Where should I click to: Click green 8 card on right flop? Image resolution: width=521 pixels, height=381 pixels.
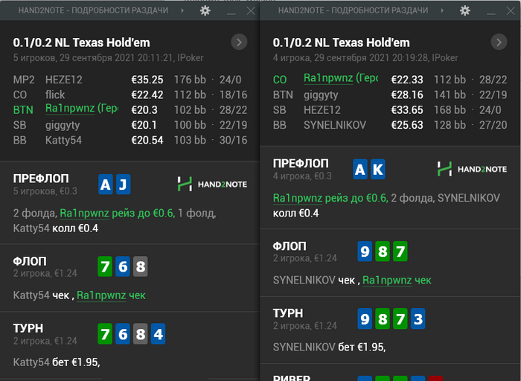pos(383,252)
